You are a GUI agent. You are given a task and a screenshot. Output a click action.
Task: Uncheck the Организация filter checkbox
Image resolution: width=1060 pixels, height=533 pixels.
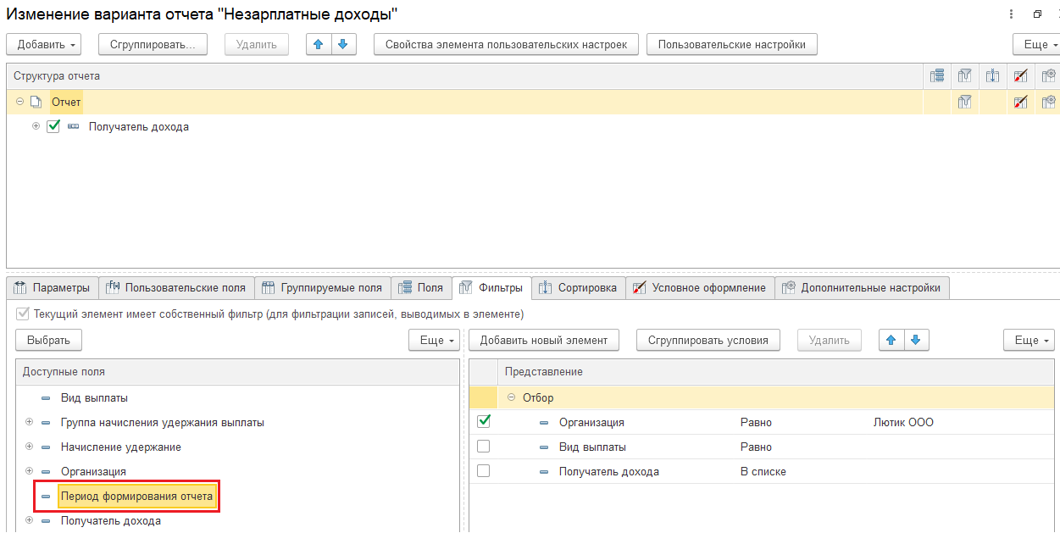click(x=484, y=421)
